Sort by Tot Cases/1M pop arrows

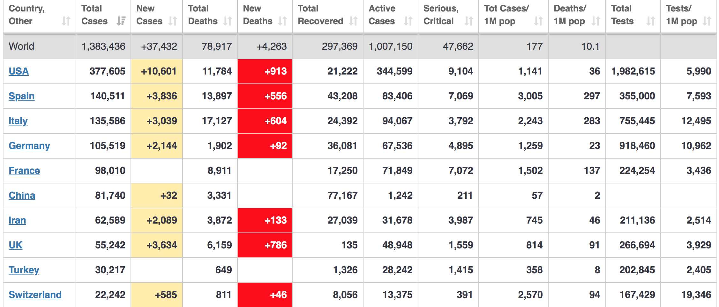click(x=538, y=21)
